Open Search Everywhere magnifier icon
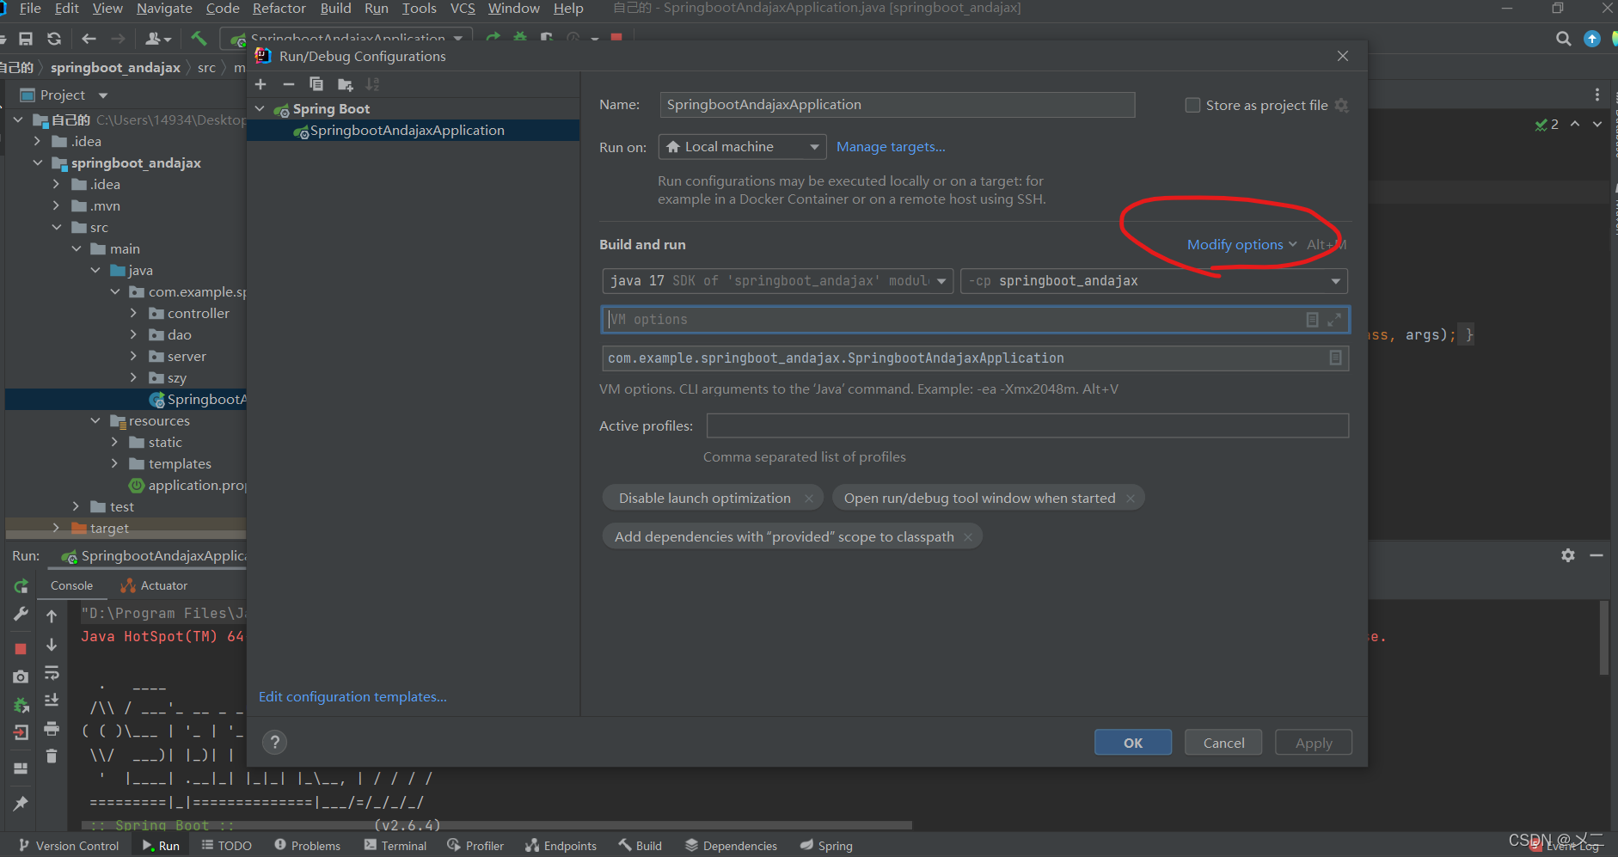This screenshot has height=857, width=1618. (x=1564, y=39)
